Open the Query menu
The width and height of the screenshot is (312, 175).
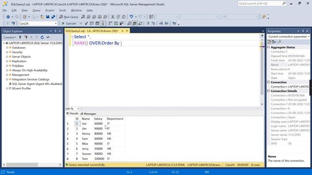pos(37,10)
